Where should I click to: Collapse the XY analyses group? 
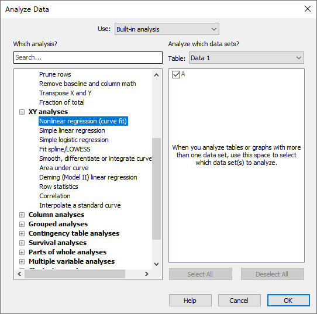[x=22, y=112]
